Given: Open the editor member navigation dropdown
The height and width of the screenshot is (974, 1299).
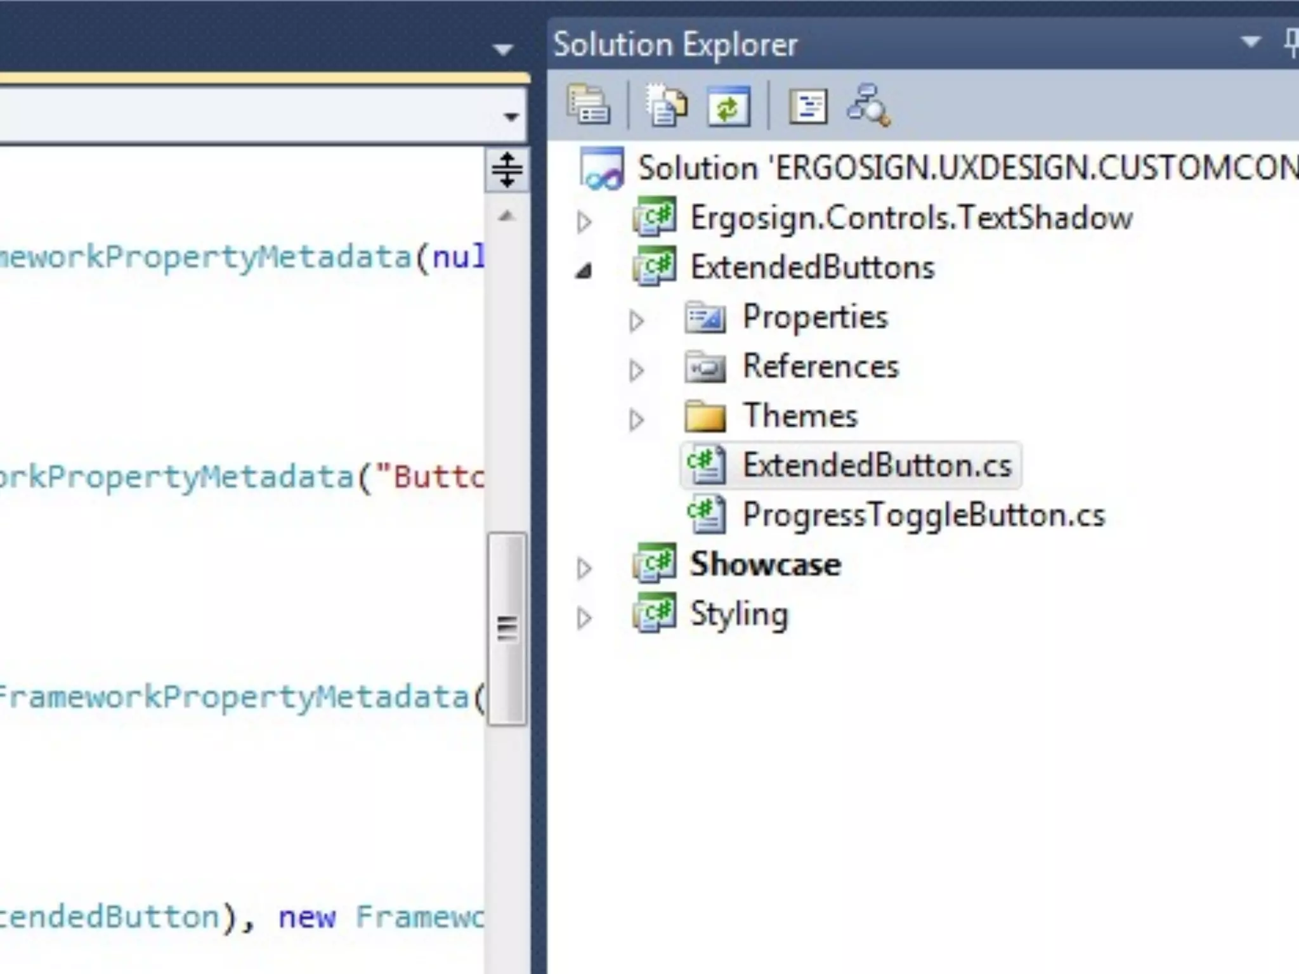Looking at the screenshot, I should click(x=511, y=117).
